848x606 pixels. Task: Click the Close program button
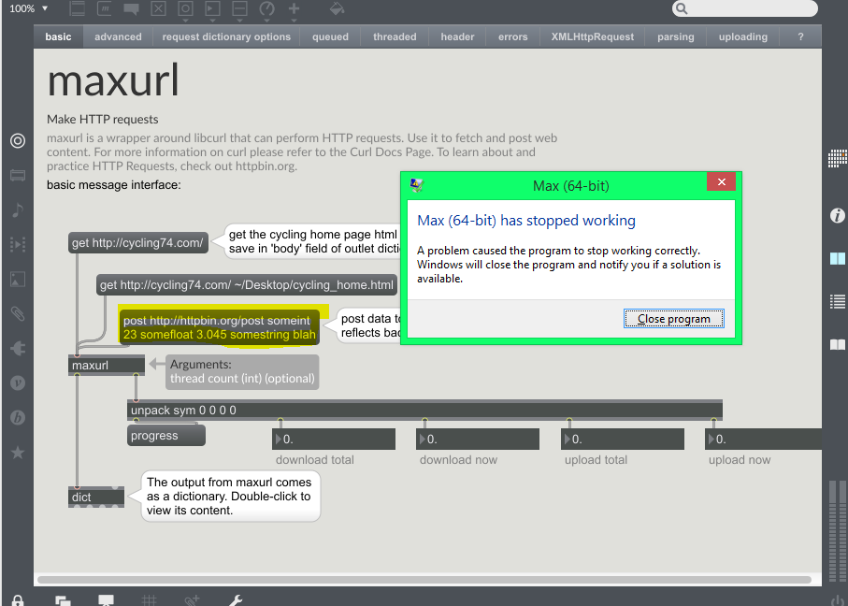tap(673, 319)
